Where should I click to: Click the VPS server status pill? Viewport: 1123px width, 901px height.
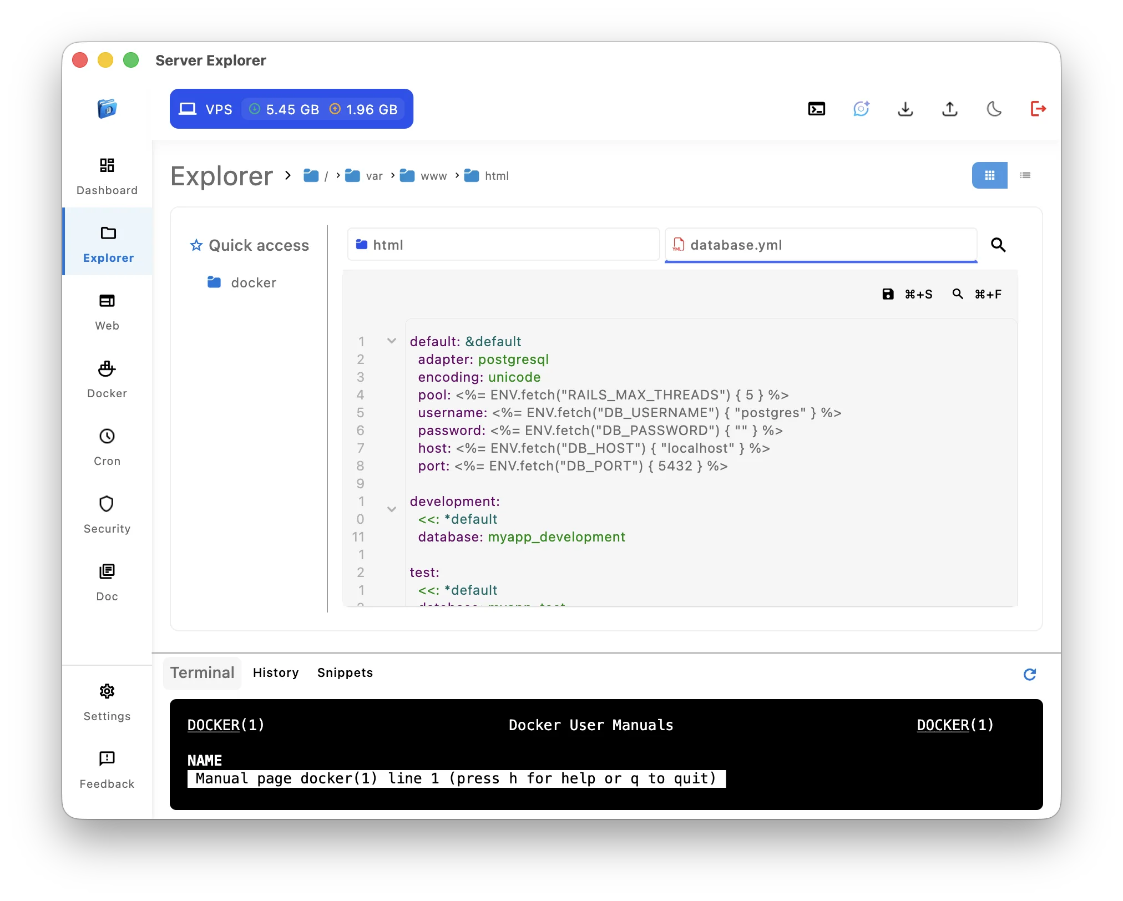tap(291, 109)
